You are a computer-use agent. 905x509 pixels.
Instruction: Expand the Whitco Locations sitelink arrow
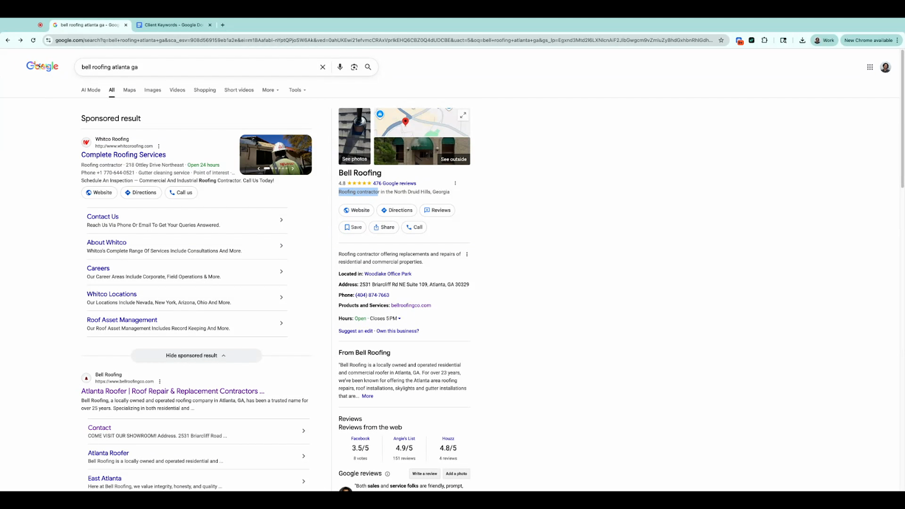pos(281,297)
